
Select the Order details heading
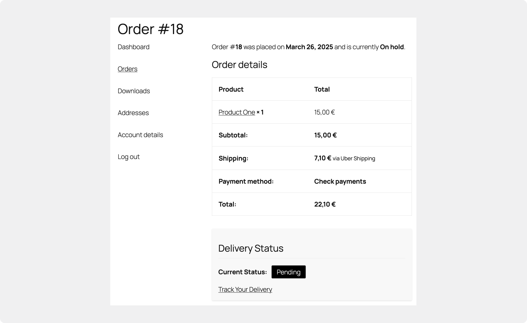point(240,65)
